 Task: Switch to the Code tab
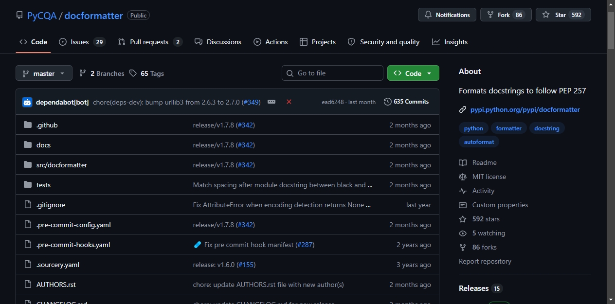click(33, 42)
